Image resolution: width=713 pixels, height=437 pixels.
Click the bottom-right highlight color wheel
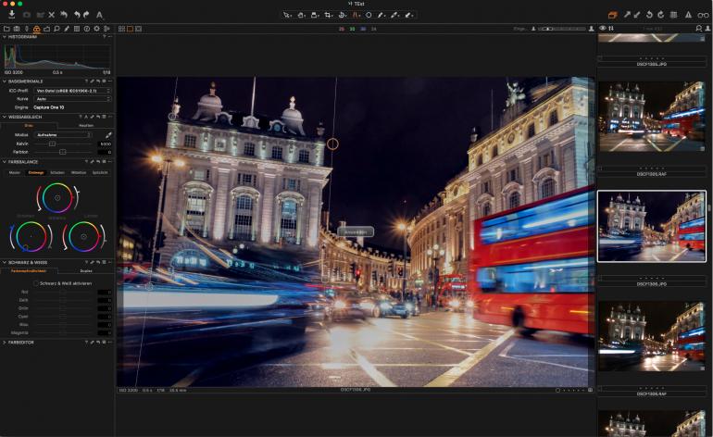(83, 236)
